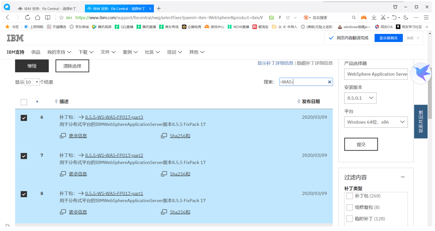Screen dimensions: 435x231
Task: Uncheck row 6 FP017-part3 checkbox
Action: 24,118
